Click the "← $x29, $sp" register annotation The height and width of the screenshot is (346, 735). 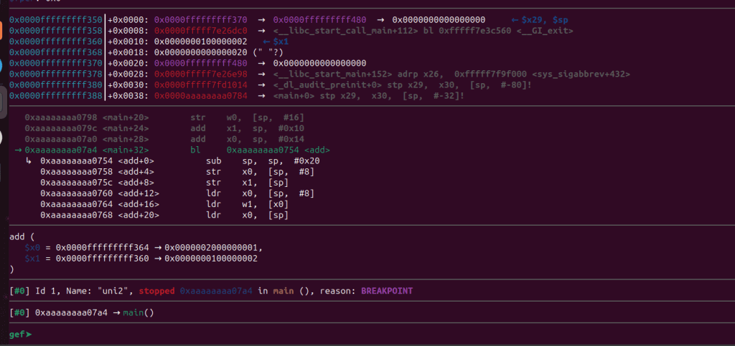pos(539,20)
